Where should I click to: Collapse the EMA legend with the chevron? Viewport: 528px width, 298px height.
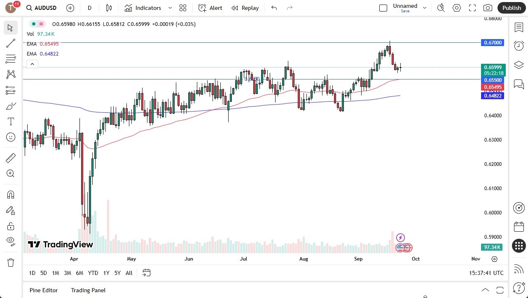32,64
